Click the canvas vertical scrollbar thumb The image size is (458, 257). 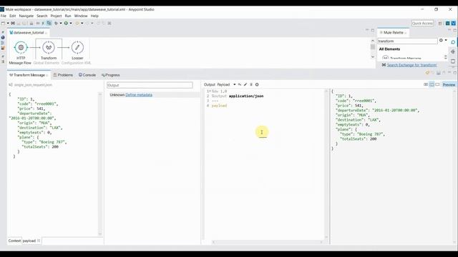click(x=372, y=46)
